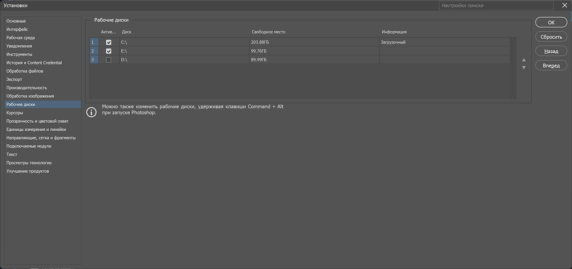Open the Экспорт preferences
The image size is (572, 269).
[14, 79]
